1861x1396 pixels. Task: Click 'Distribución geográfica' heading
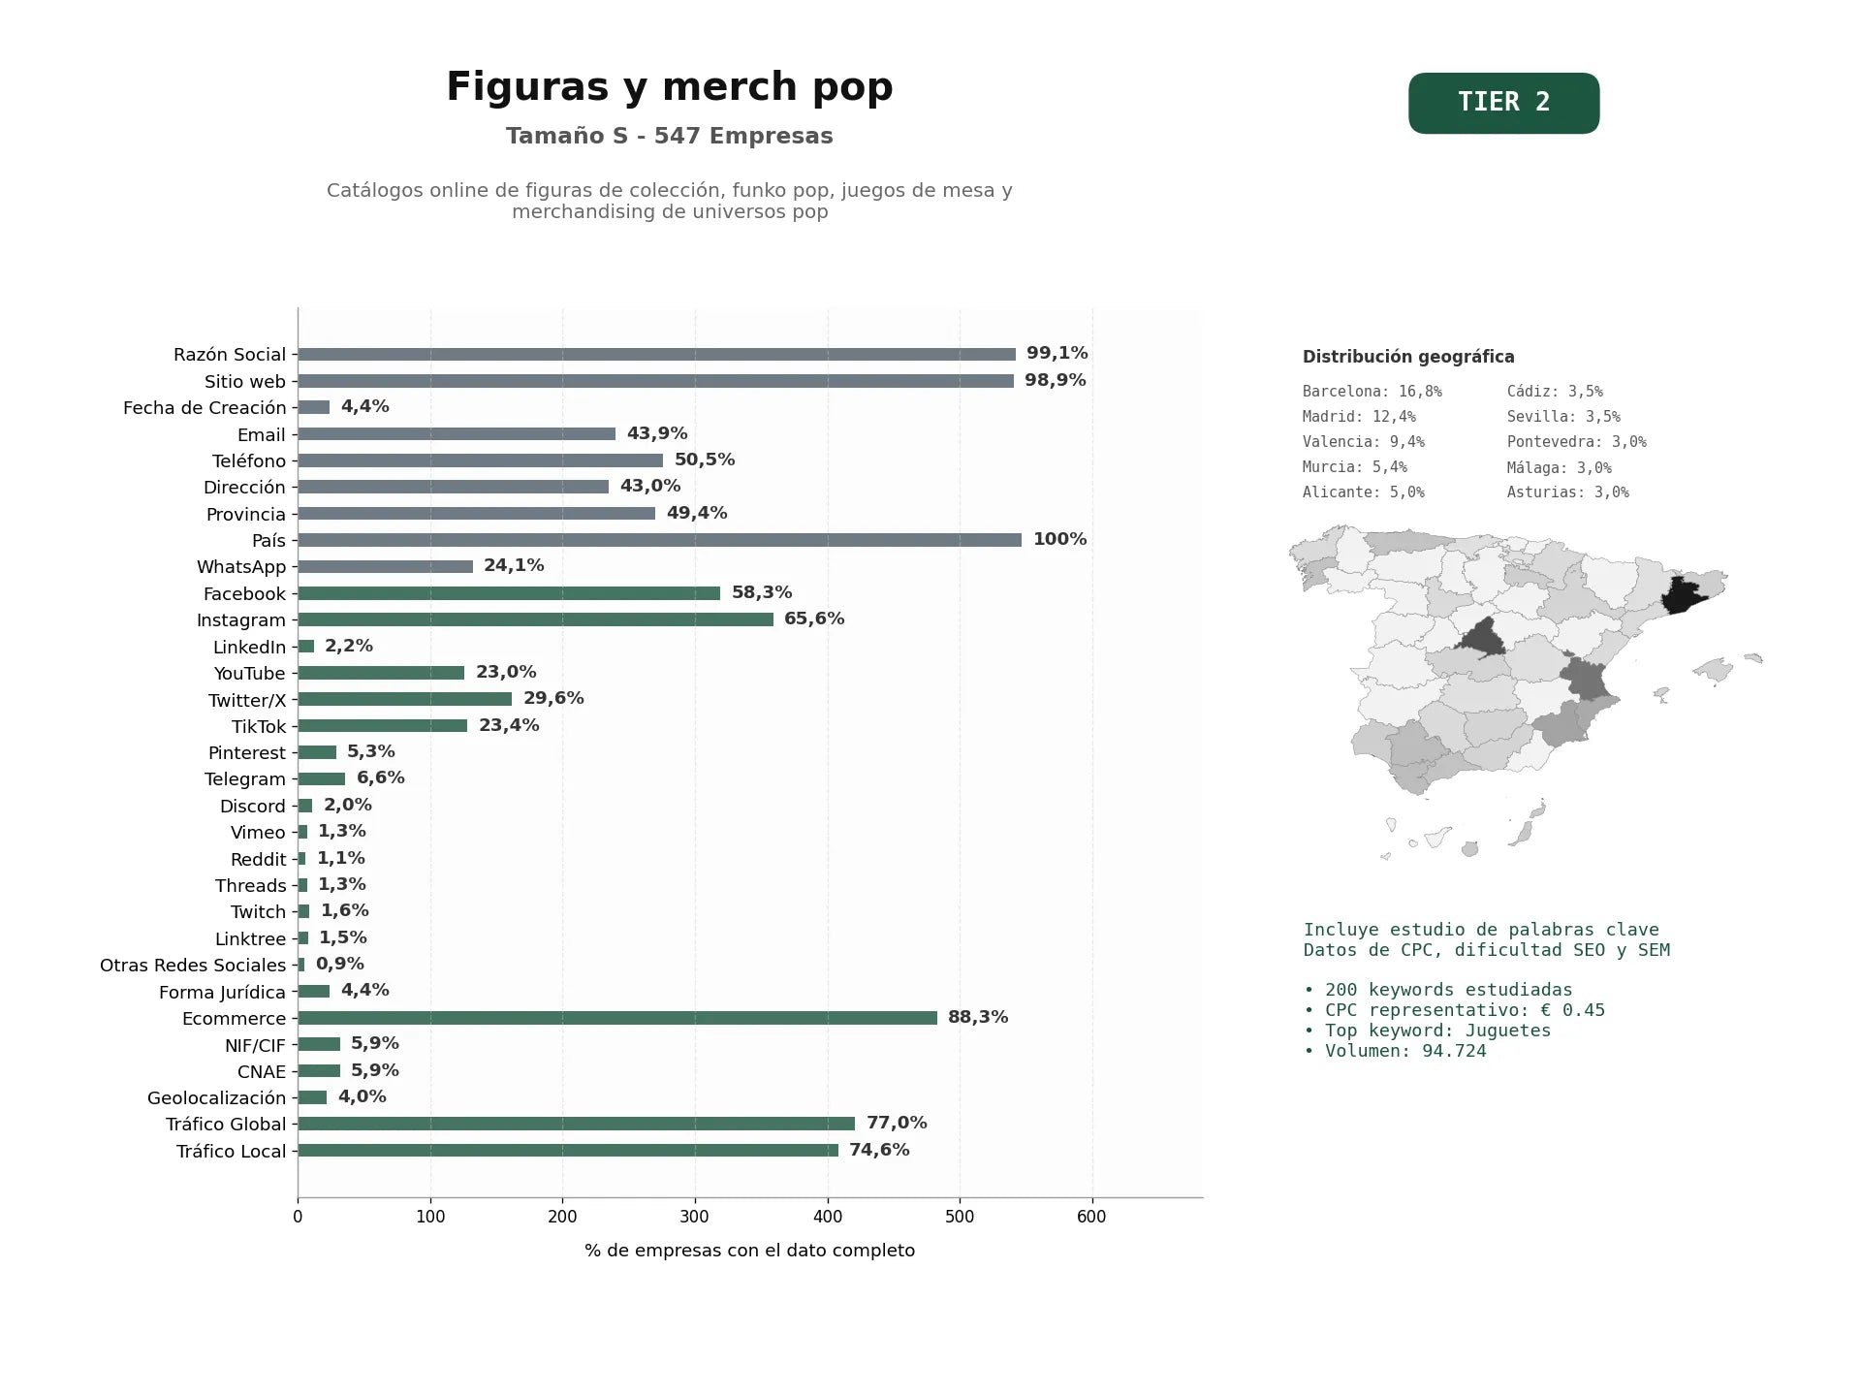[1408, 357]
